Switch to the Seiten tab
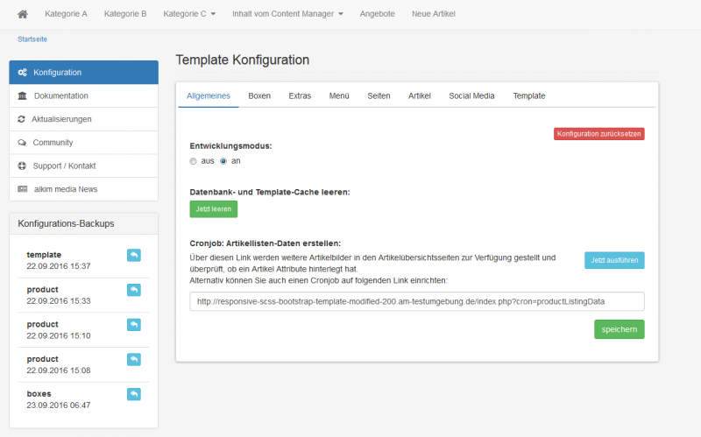 [379, 95]
